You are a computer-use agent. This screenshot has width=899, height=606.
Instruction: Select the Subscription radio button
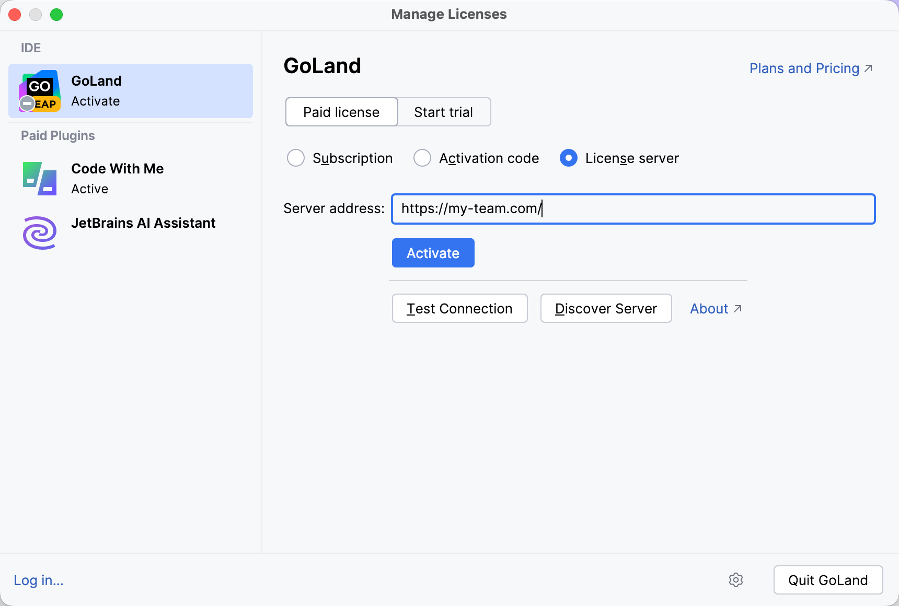click(x=296, y=158)
